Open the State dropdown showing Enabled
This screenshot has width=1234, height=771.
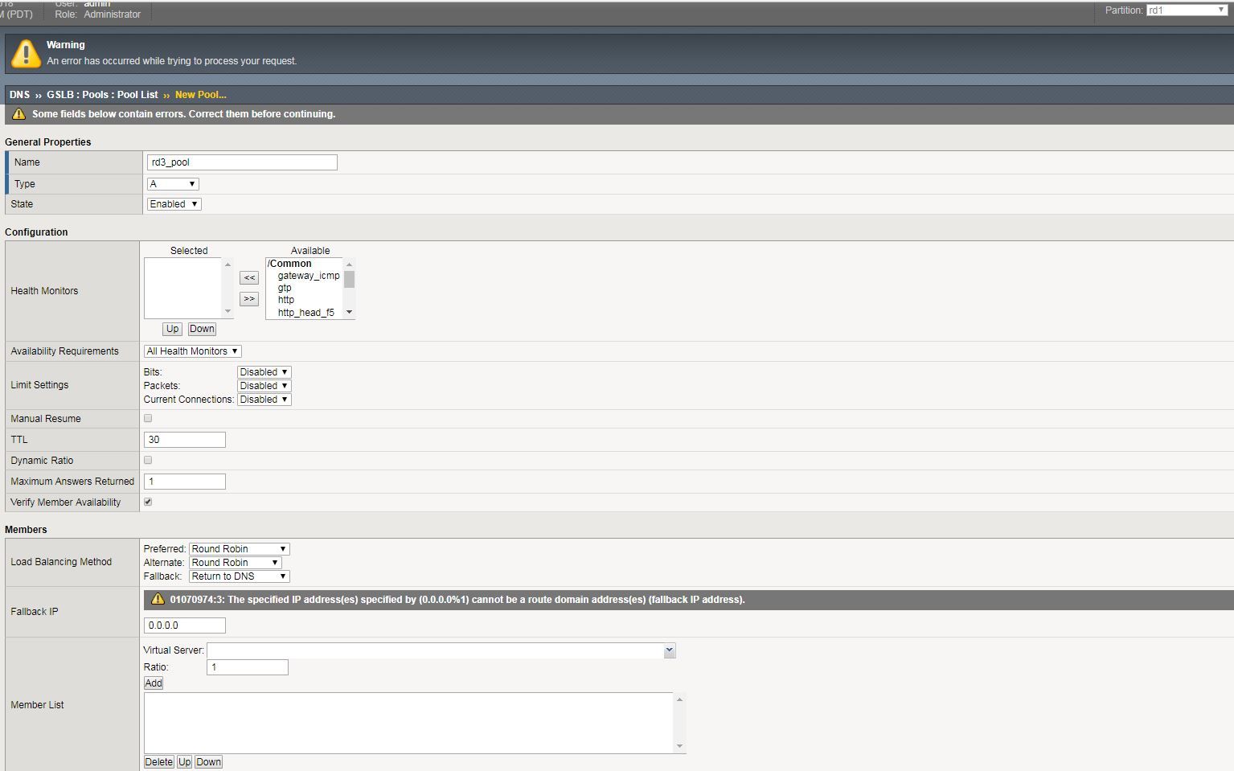pos(173,203)
